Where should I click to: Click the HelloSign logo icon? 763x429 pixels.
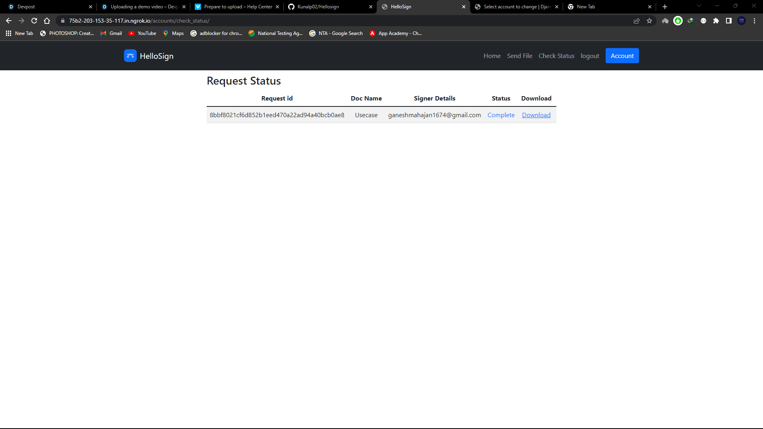130,56
